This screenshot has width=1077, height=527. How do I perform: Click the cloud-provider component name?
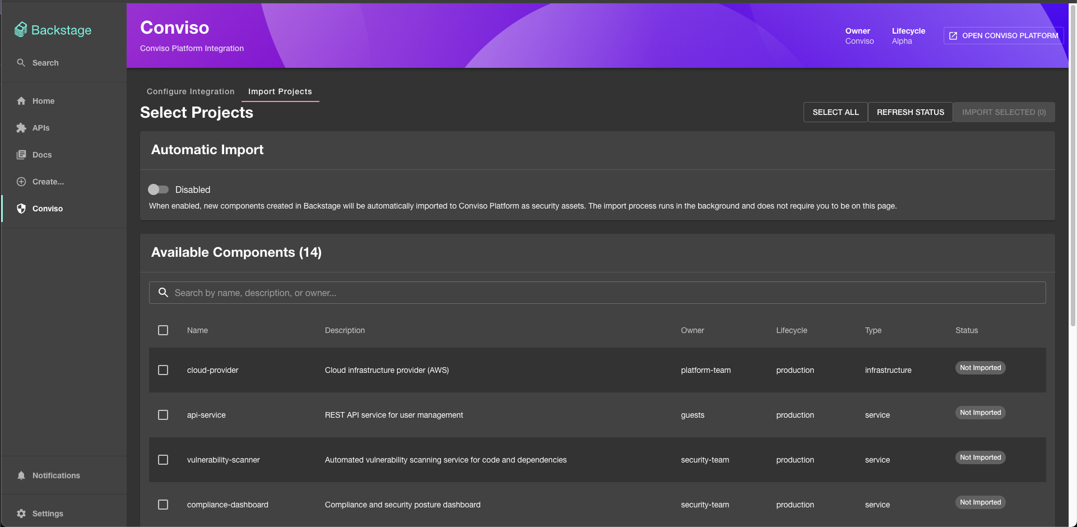[213, 370]
